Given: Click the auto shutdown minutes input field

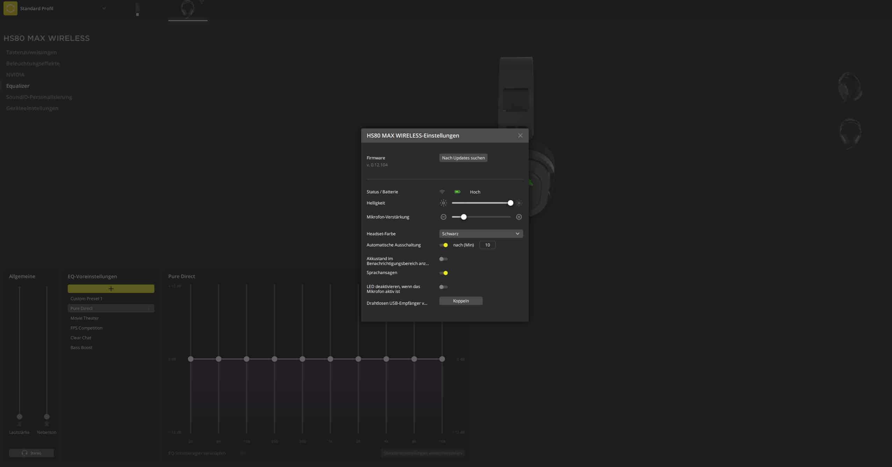Looking at the screenshot, I should pyautogui.click(x=487, y=245).
